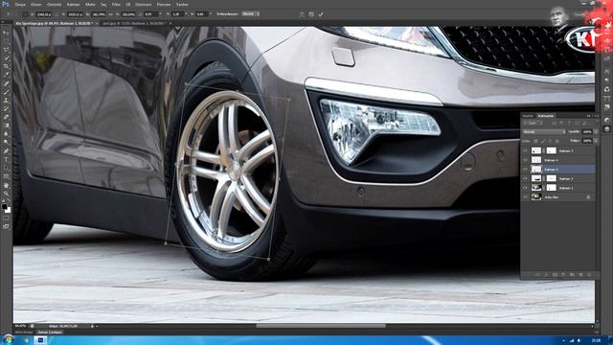Select the Shape tool
The width and height of the screenshot is (613, 345).
(6, 176)
